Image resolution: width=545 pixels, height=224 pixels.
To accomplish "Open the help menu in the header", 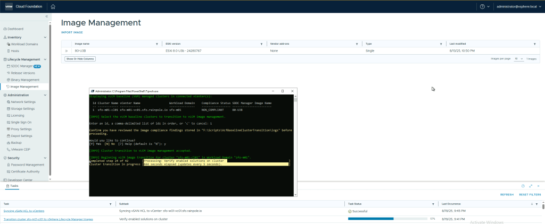I will pos(483,6).
